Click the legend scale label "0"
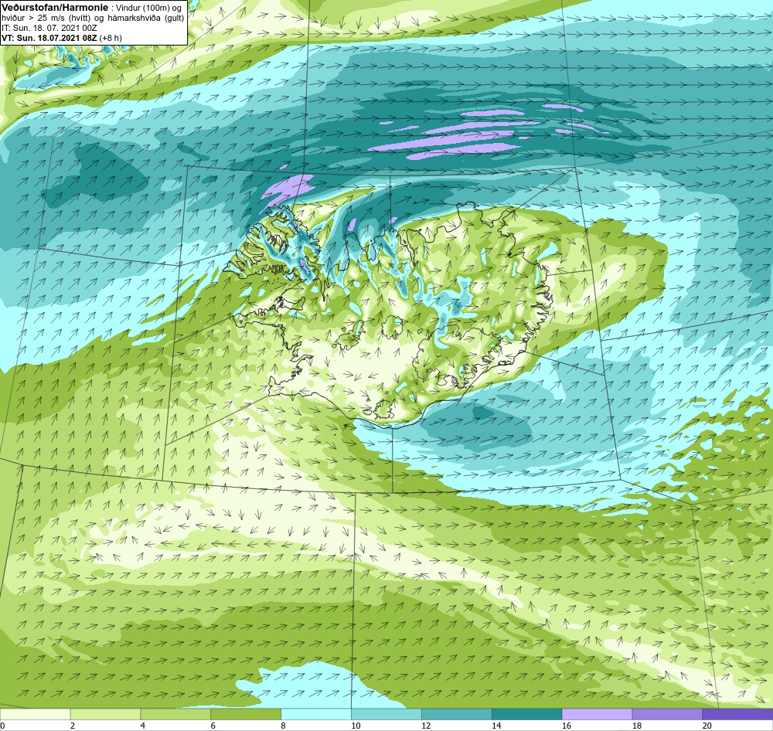Image resolution: width=773 pixels, height=731 pixels. pos(2,726)
